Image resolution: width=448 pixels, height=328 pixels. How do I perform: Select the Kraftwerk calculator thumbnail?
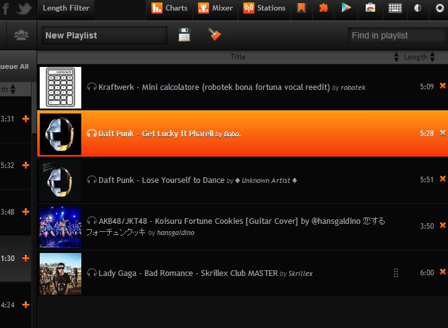pos(60,87)
